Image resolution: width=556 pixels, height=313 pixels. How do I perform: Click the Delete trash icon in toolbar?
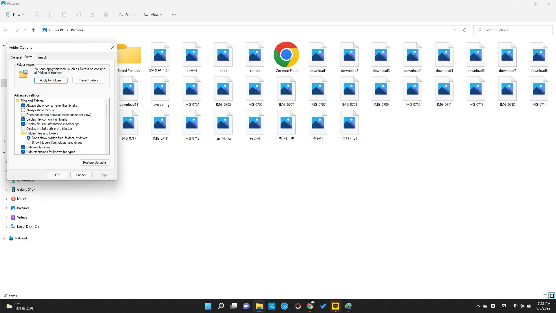tap(106, 14)
